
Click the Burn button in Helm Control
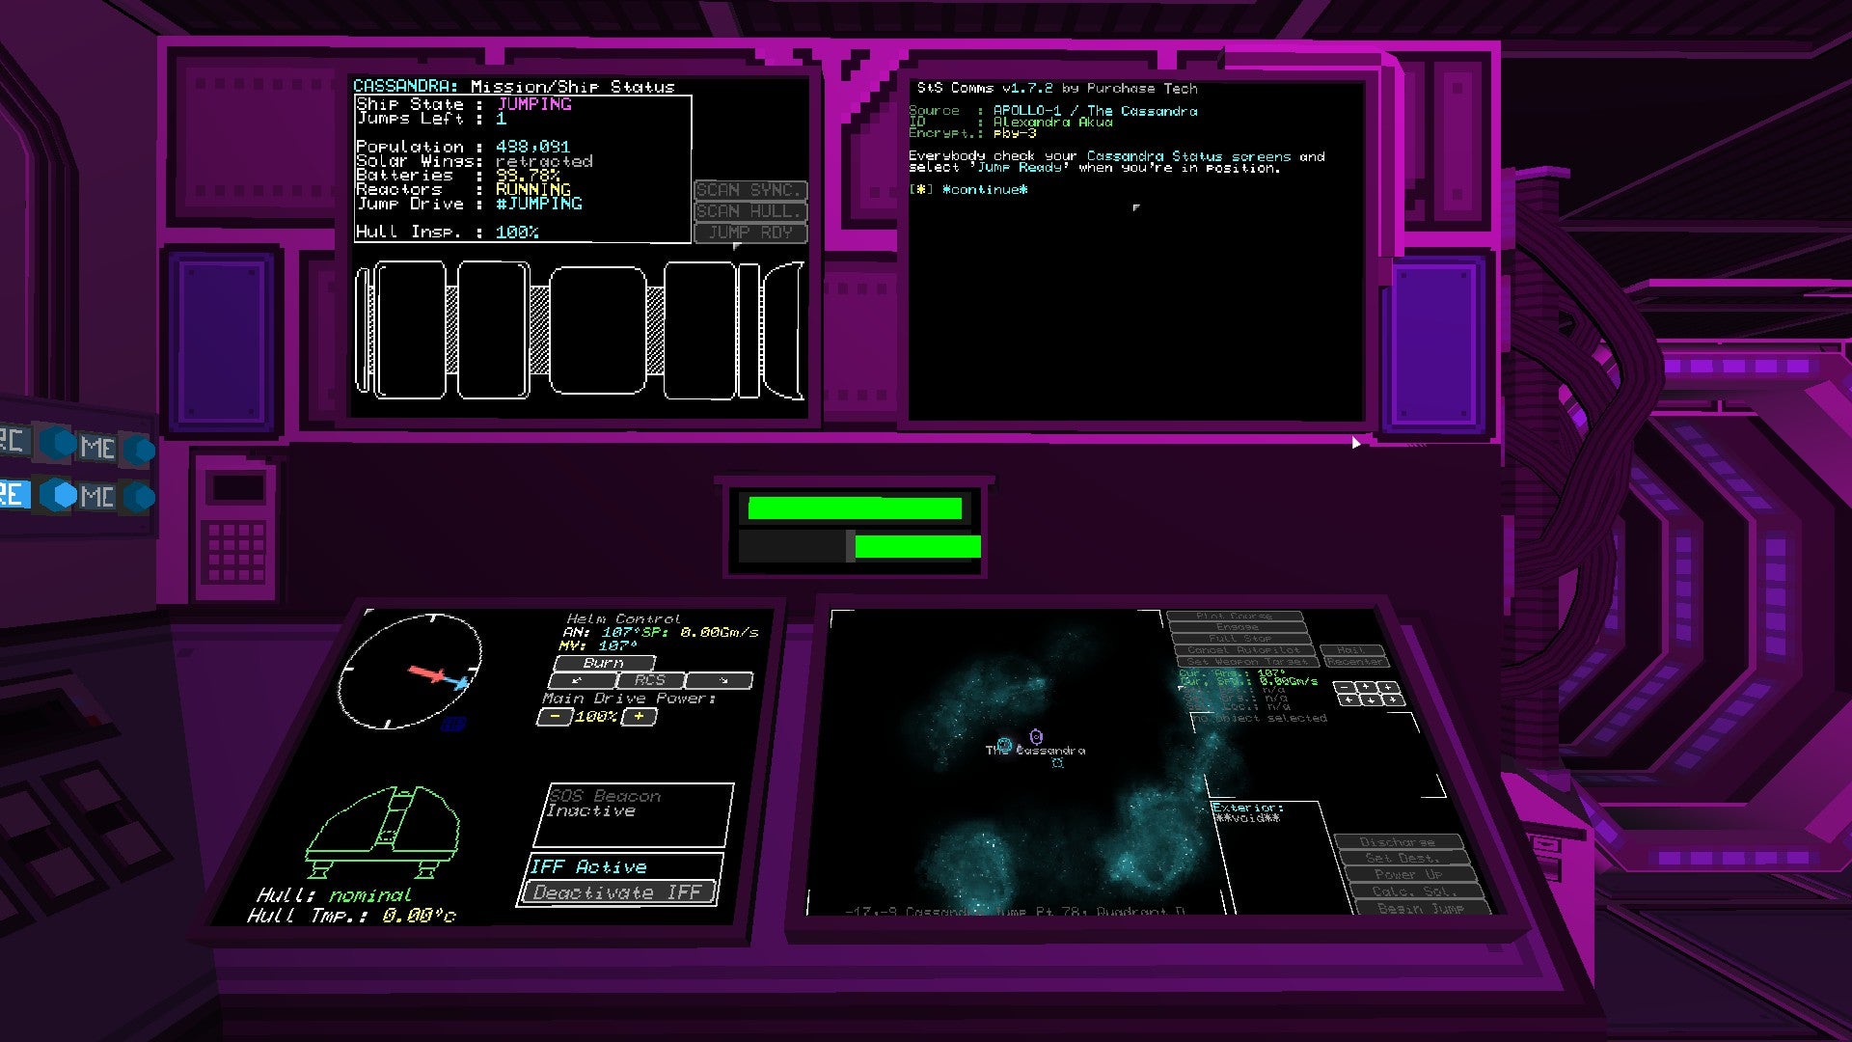[604, 663]
